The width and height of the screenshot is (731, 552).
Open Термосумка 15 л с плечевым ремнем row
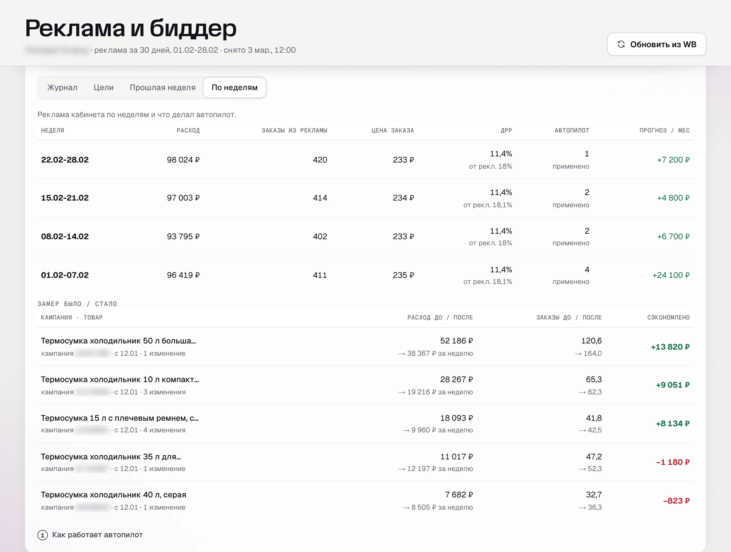[365, 424]
